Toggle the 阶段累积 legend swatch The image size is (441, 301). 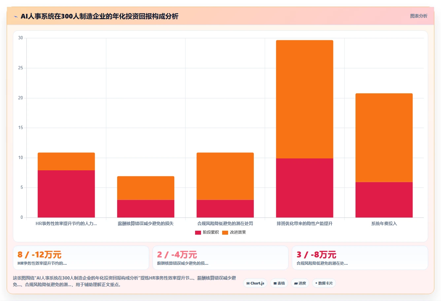pyautogui.click(x=198, y=232)
